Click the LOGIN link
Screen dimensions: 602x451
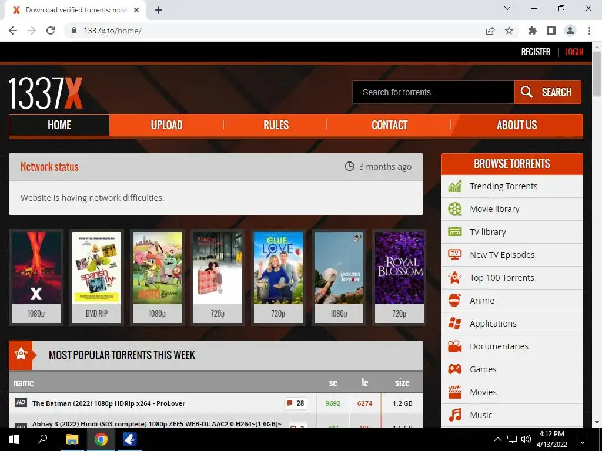[574, 52]
